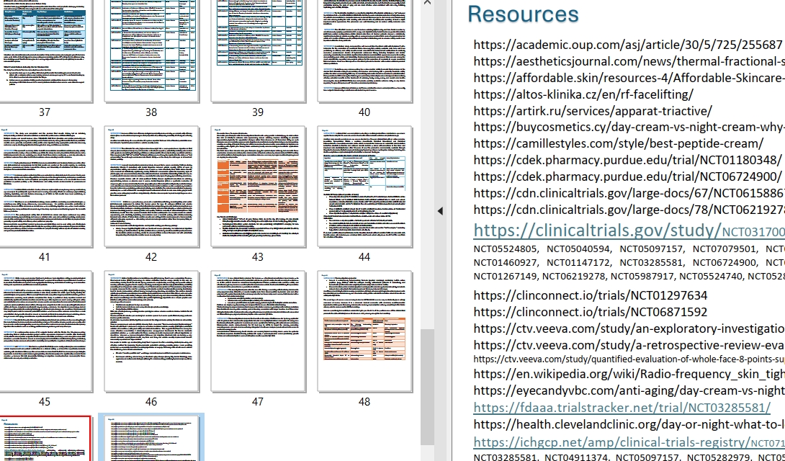The image size is (785, 461).
Task: Follow the fdaaa.trialstracker.net trial link
Action: [x=622, y=407]
